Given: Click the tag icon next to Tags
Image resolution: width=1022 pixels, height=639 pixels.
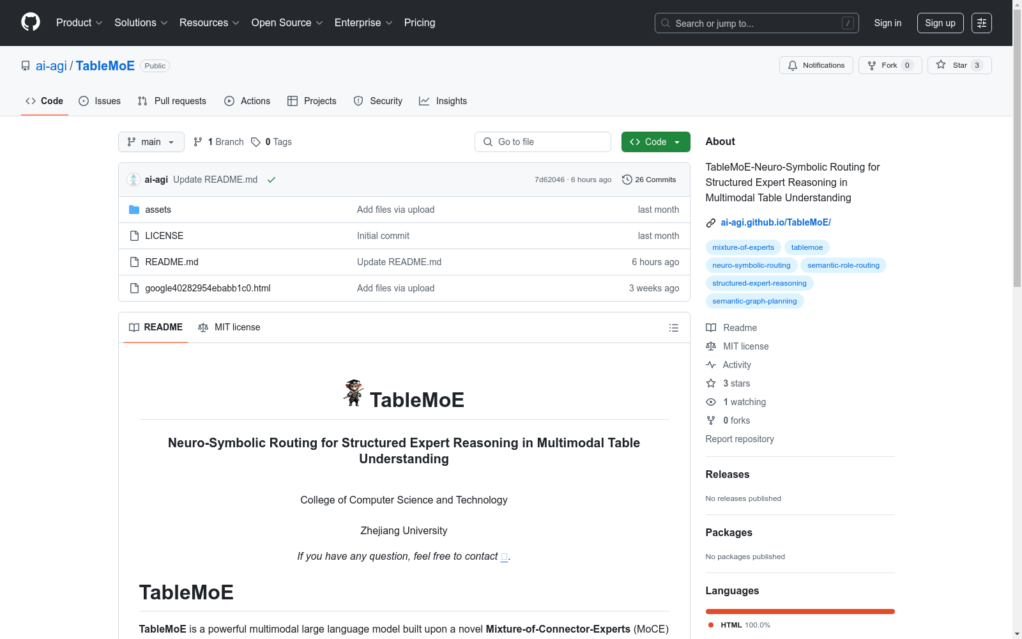Looking at the screenshot, I should [256, 142].
